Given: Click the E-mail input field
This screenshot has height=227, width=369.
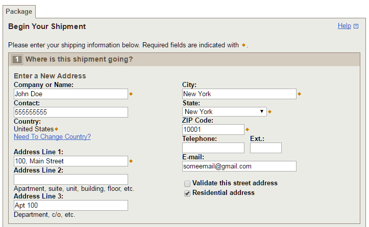Looking at the screenshot, I should [x=239, y=166].
